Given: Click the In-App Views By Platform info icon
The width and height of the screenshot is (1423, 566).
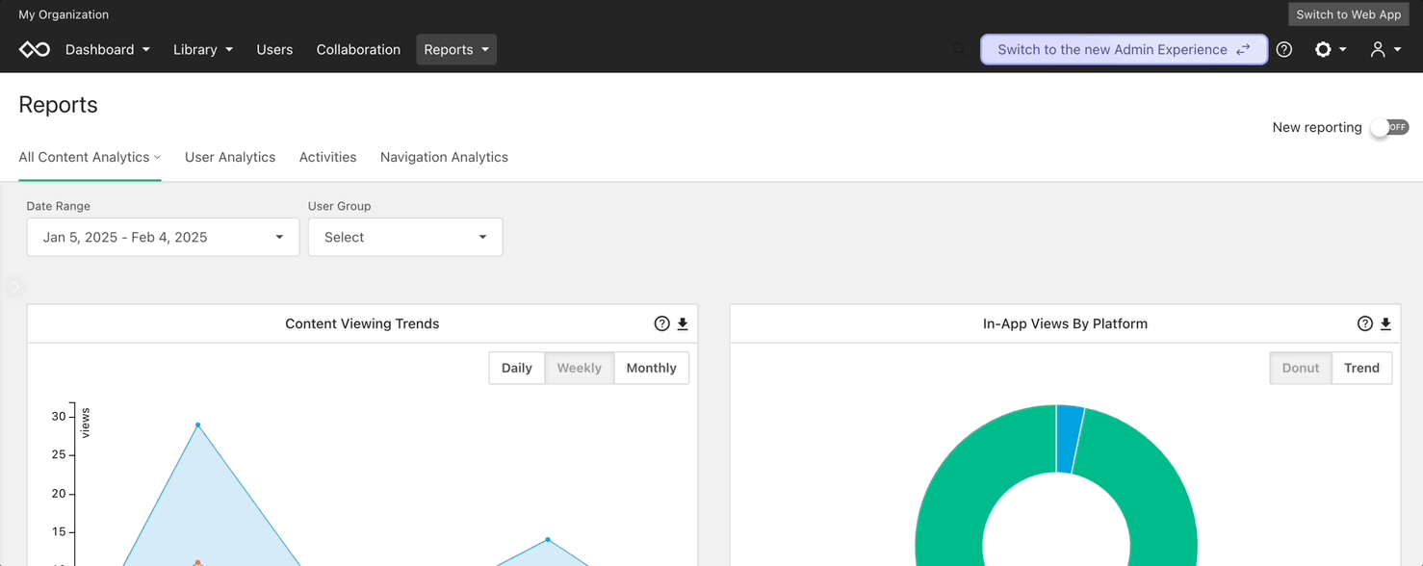Looking at the screenshot, I should 1364,323.
